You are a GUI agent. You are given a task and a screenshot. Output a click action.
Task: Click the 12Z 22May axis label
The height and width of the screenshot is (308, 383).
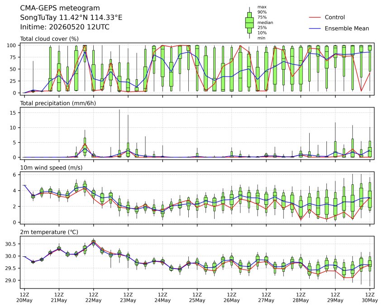point(93,298)
